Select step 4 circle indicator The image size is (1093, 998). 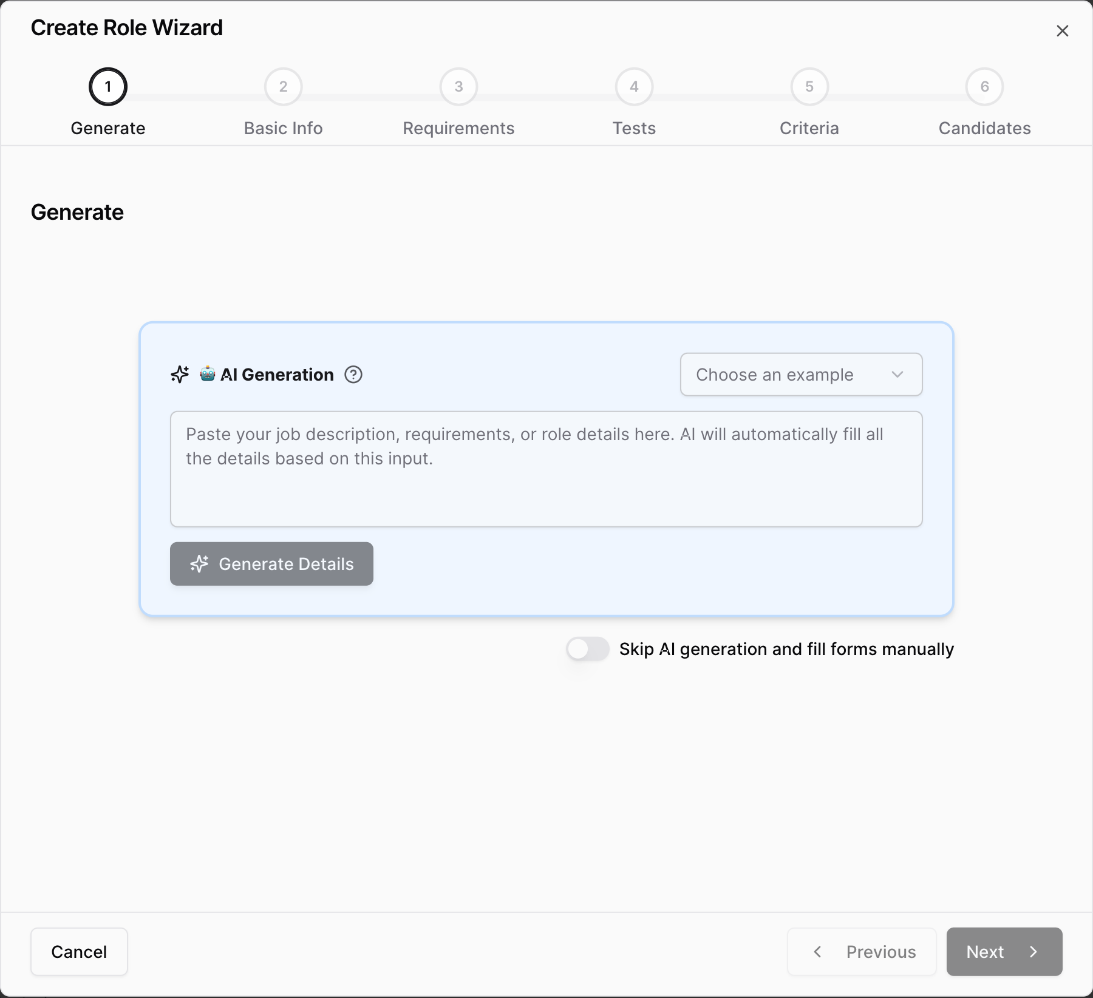634,87
